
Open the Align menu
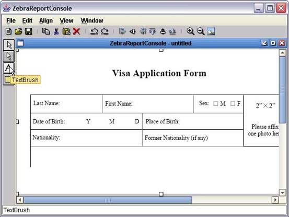46,20
